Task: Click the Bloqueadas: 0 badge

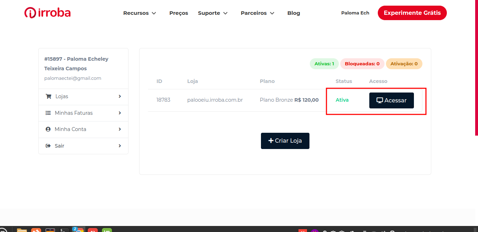Action: click(362, 64)
